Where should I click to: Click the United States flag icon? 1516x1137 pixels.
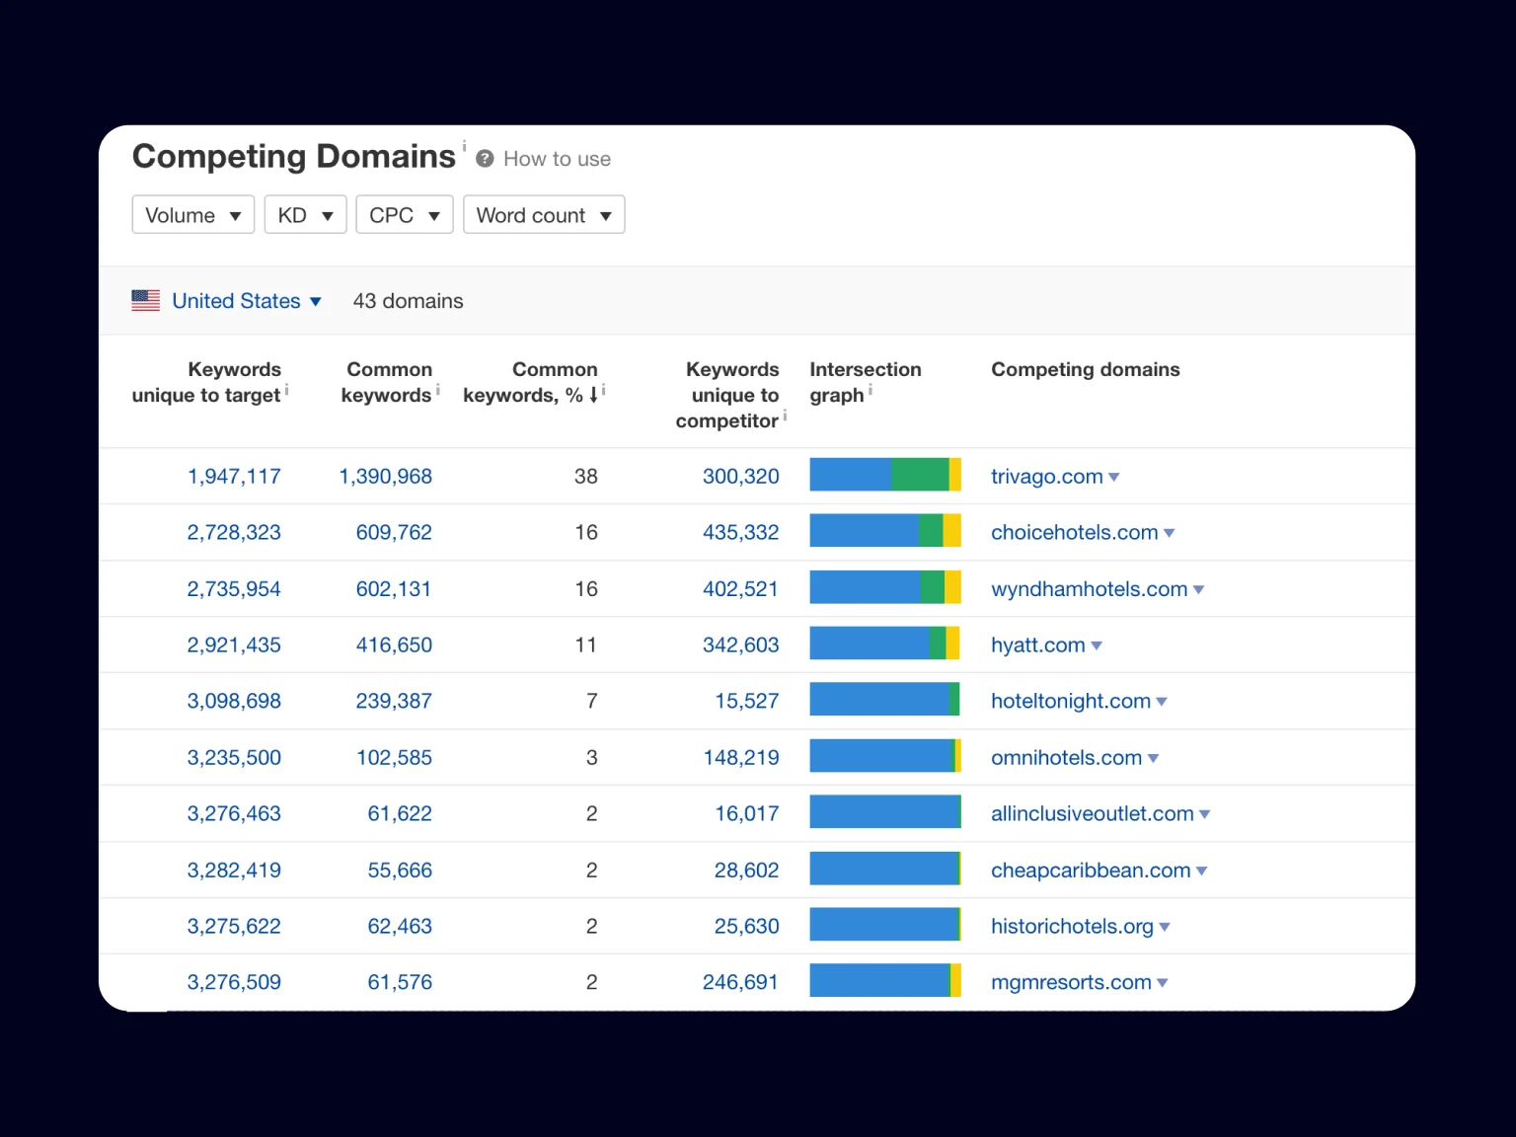[x=146, y=301]
